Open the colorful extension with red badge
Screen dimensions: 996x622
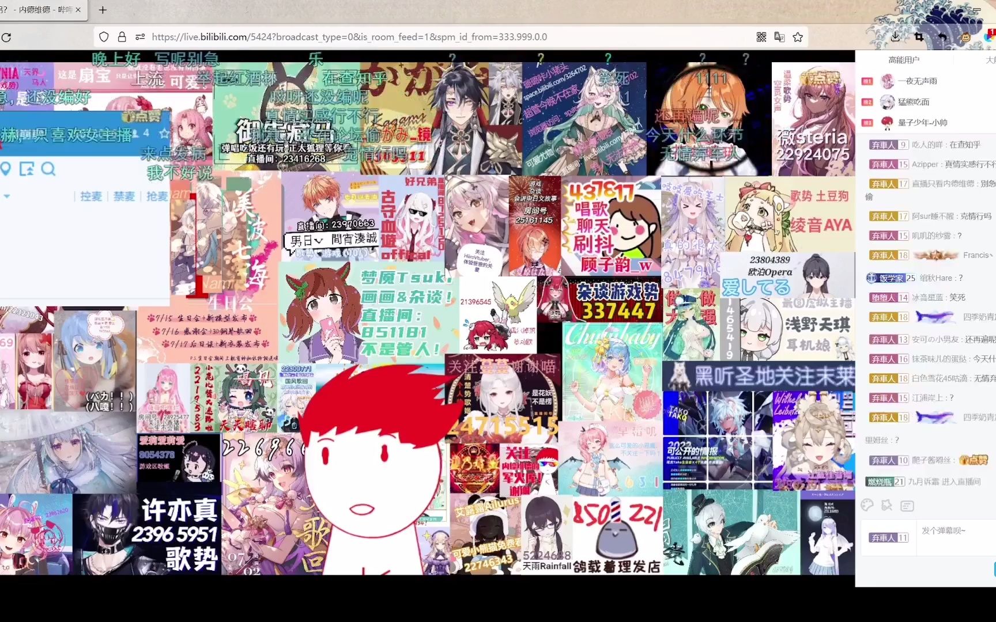[990, 36]
